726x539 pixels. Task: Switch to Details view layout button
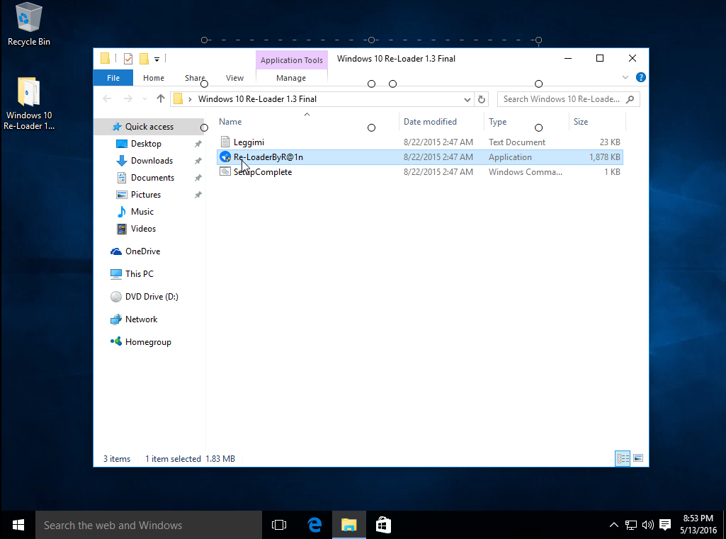tap(623, 458)
